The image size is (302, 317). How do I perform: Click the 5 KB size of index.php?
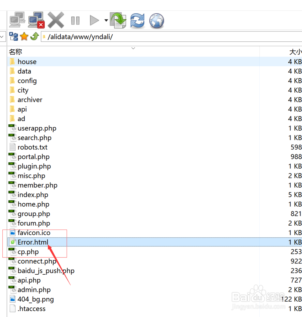295,195
